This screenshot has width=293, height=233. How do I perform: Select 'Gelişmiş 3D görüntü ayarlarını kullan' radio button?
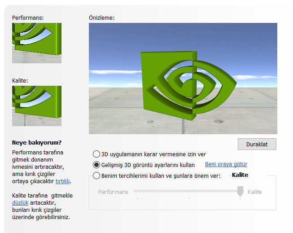click(x=96, y=165)
